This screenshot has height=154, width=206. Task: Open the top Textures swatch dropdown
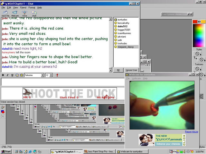(197, 69)
